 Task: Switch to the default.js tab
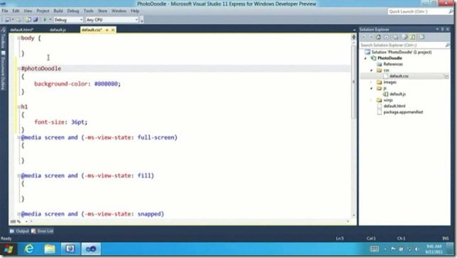click(x=57, y=30)
